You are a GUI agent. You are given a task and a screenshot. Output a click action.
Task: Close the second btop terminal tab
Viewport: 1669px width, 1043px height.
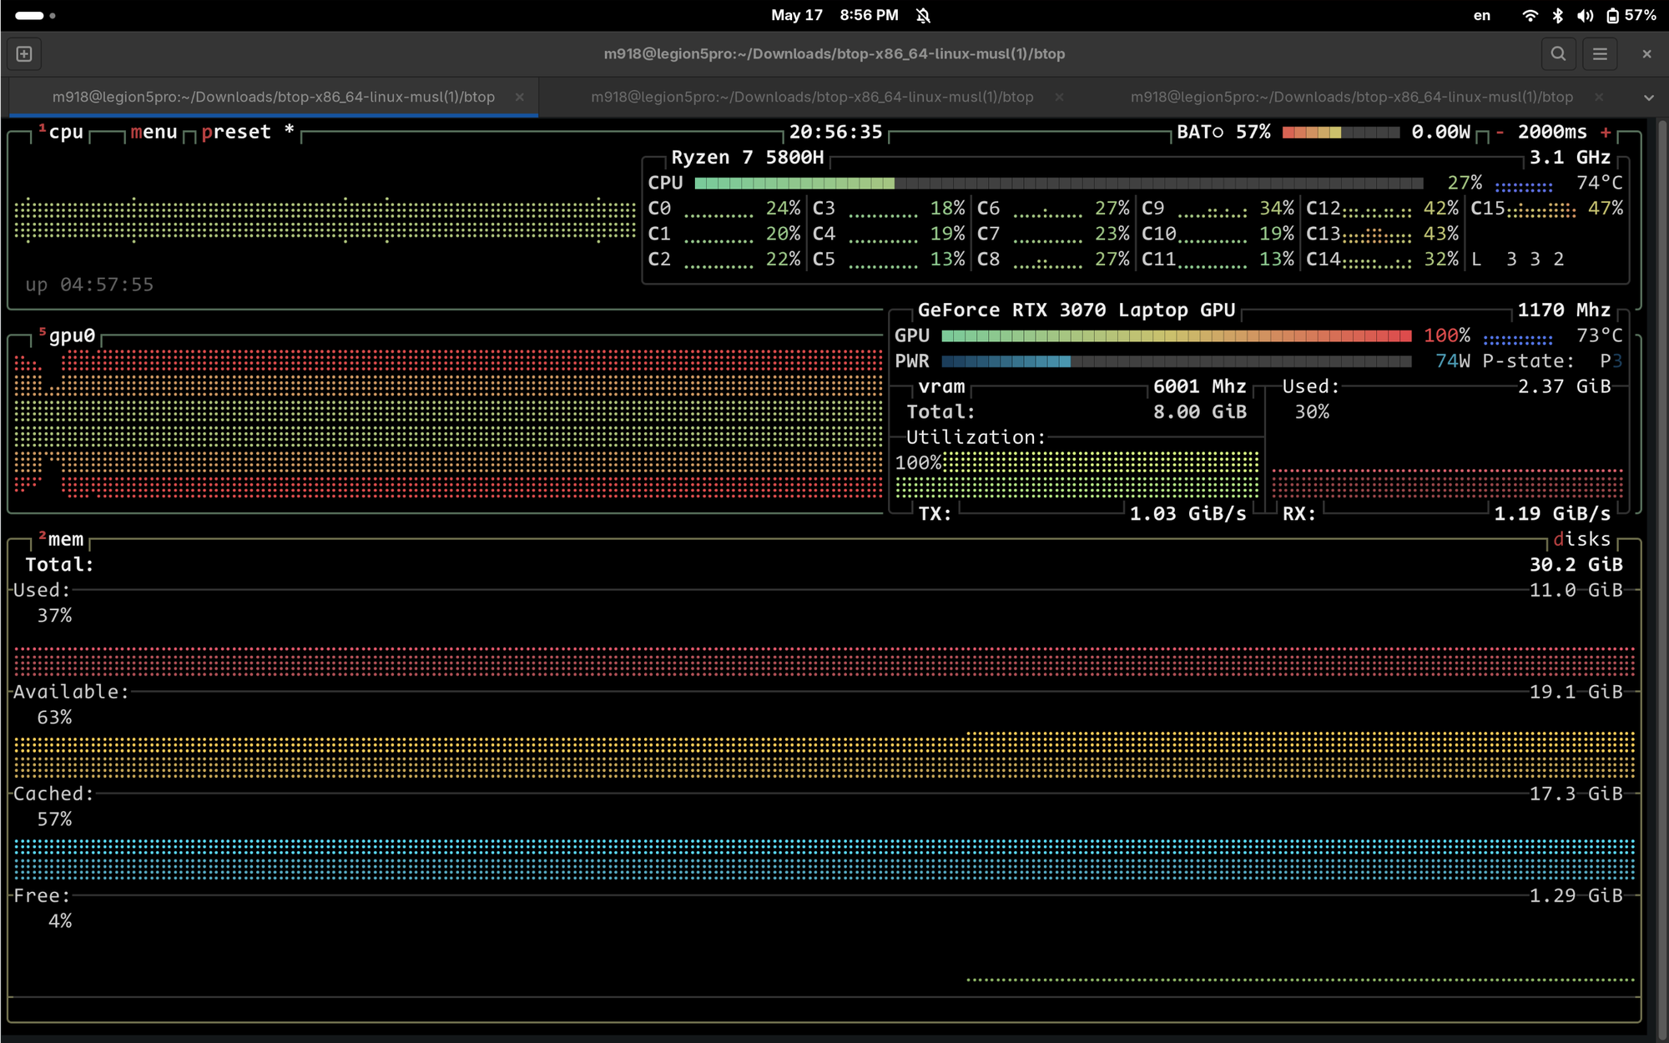tap(1059, 97)
